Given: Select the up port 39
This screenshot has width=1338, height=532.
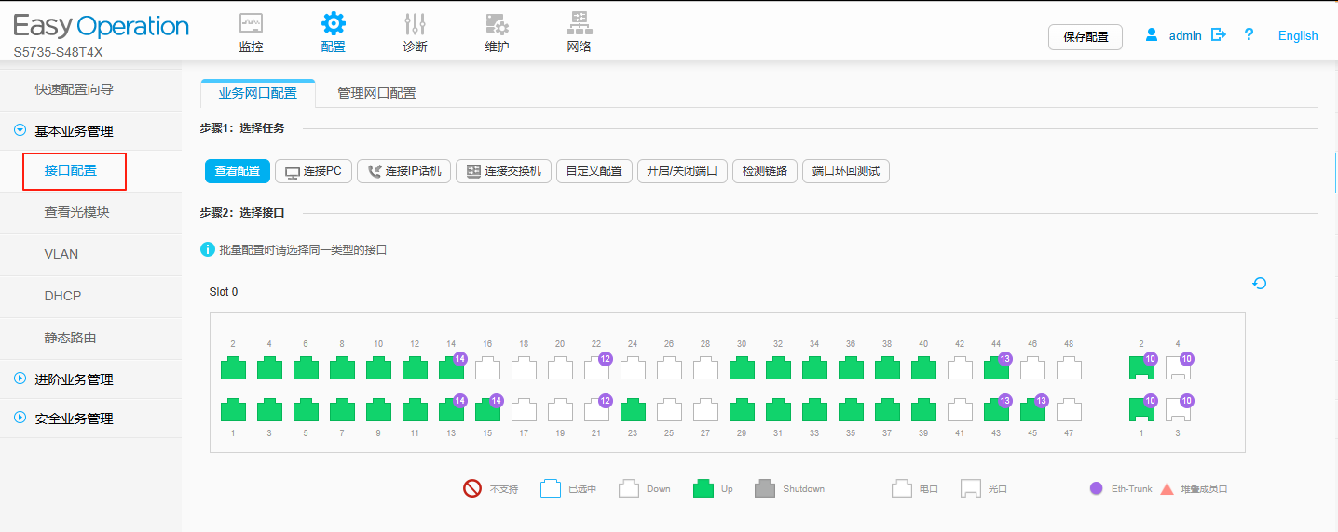Looking at the screenshot, I should point(923,410).
